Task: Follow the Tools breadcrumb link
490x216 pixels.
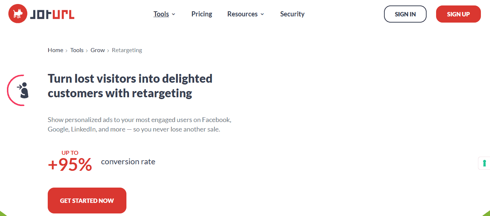Action: click(x=77, y=50)
